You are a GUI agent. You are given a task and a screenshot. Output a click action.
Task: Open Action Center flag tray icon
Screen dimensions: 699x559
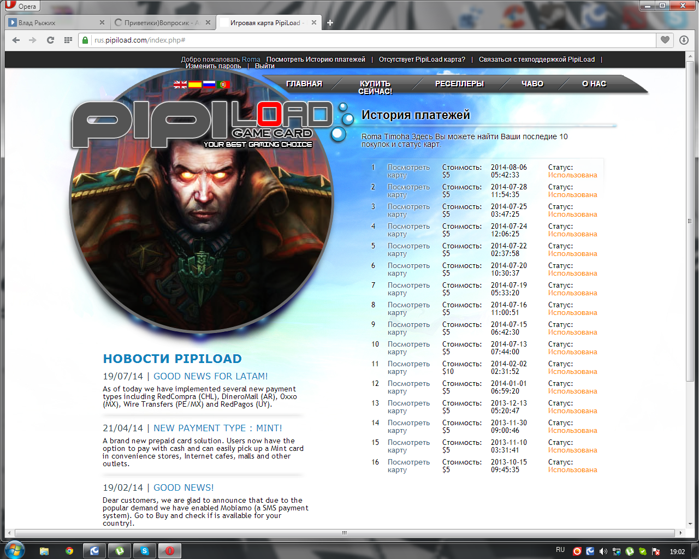click(x=656, y=551)
